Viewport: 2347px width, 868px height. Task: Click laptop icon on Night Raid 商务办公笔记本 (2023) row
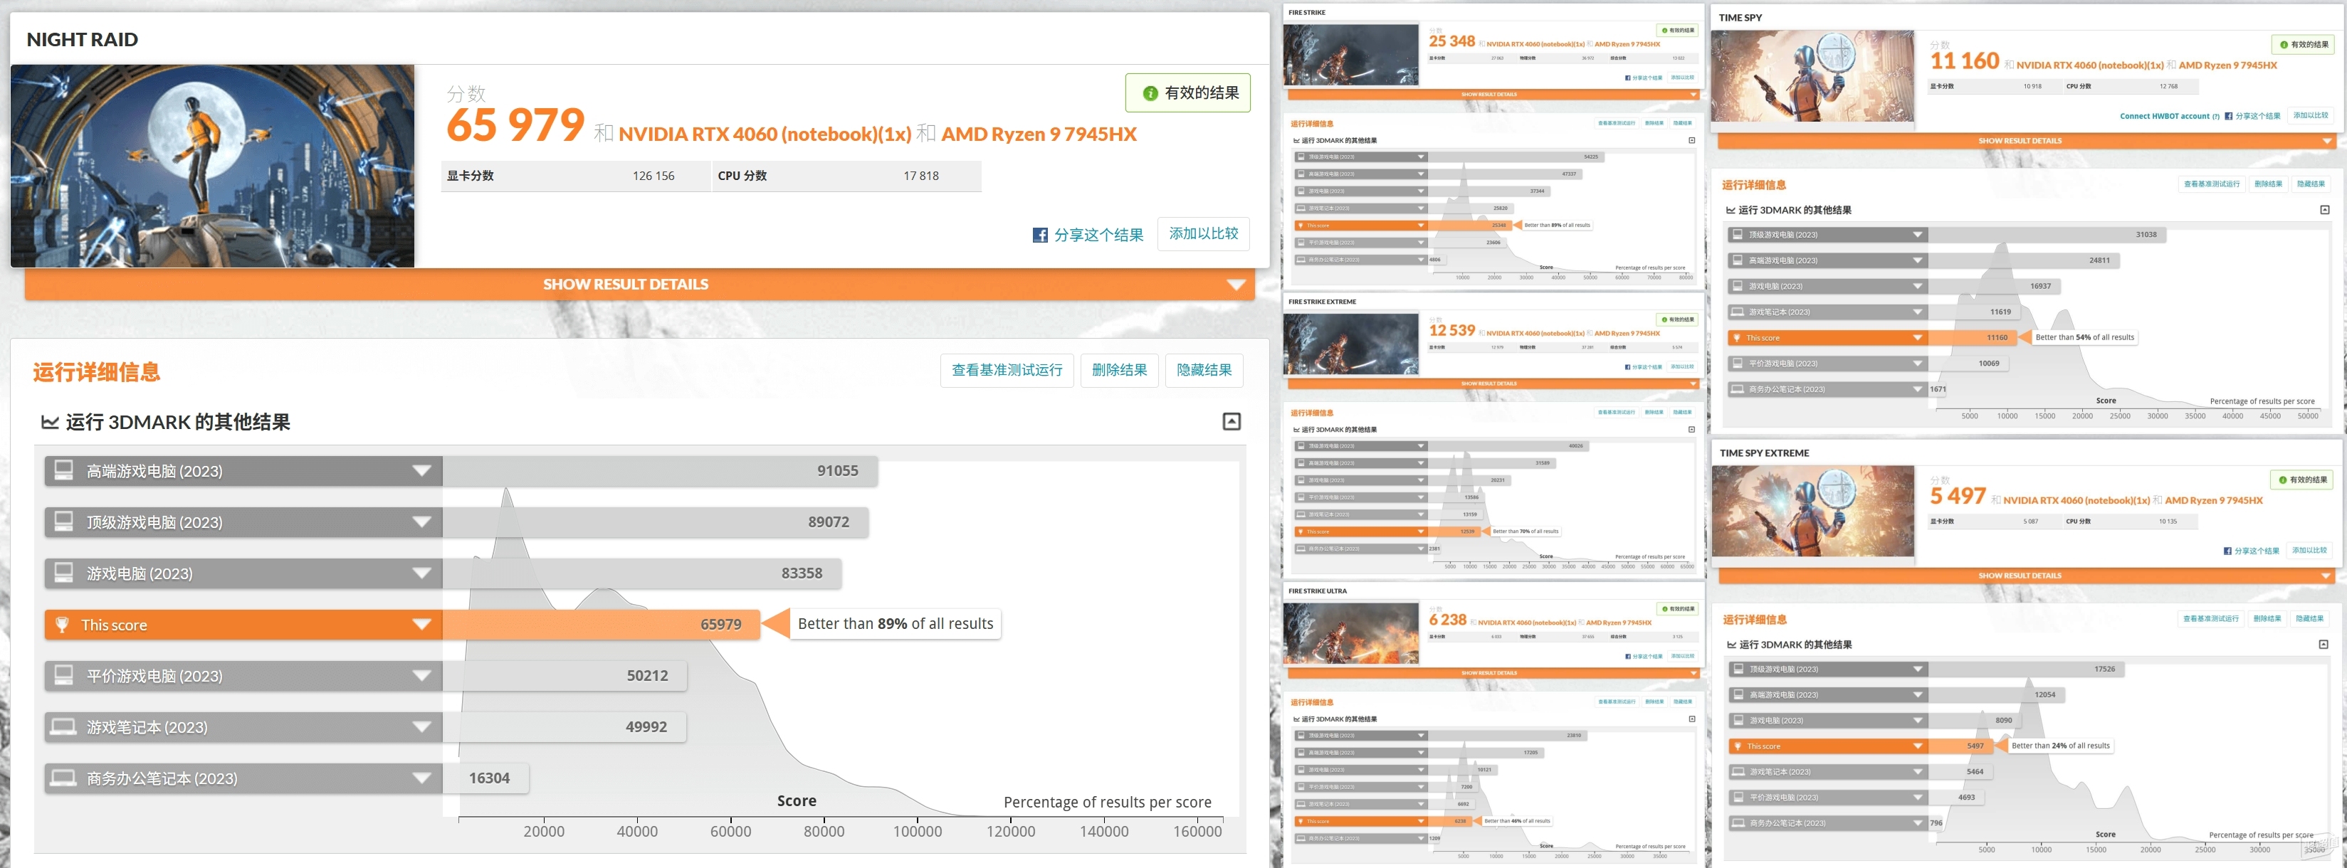(64, 777)
